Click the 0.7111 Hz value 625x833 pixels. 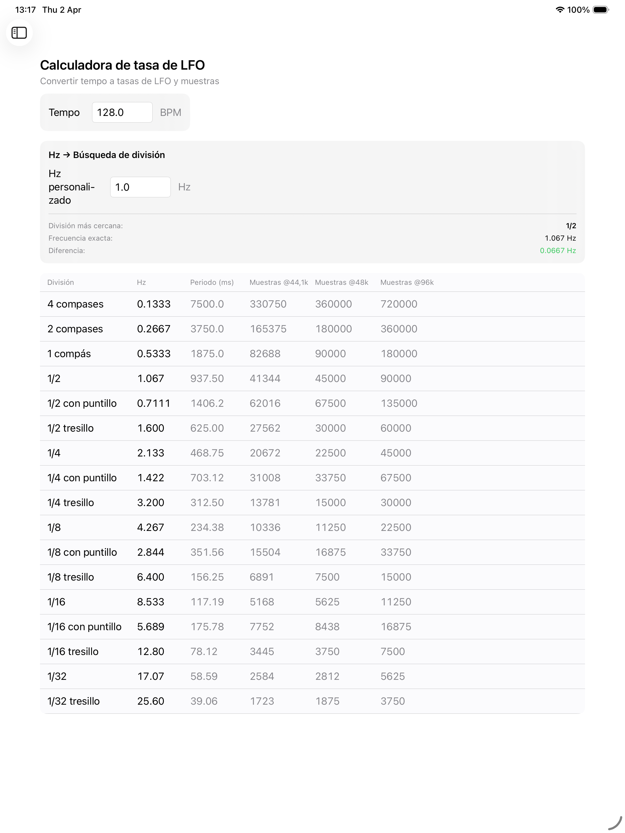click(x=154, y=403)
